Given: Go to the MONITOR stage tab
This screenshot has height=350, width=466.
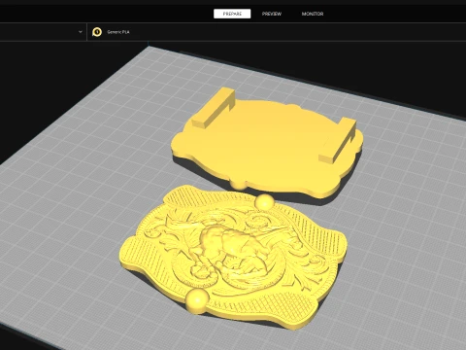Looking at the screenshot, I should point(313,14).
